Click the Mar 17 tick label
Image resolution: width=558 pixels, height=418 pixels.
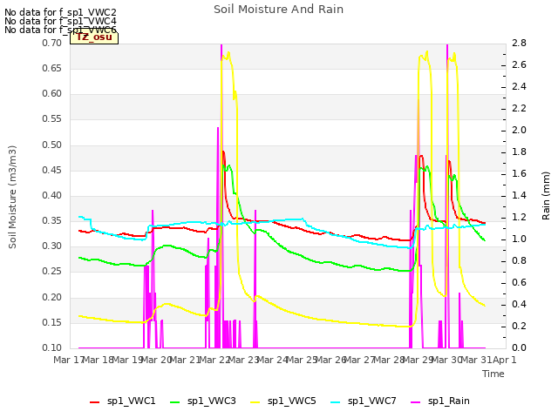68,360
